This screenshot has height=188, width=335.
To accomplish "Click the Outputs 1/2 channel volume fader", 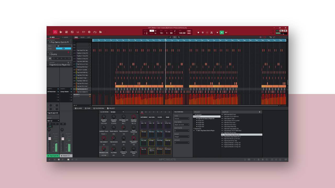I will [63, 138].
